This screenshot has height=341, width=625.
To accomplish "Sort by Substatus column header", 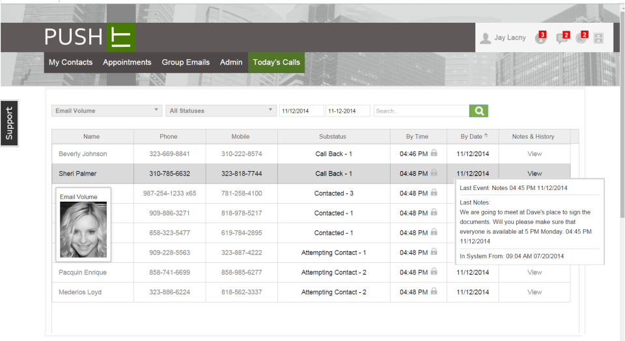I will pos(333,136).
